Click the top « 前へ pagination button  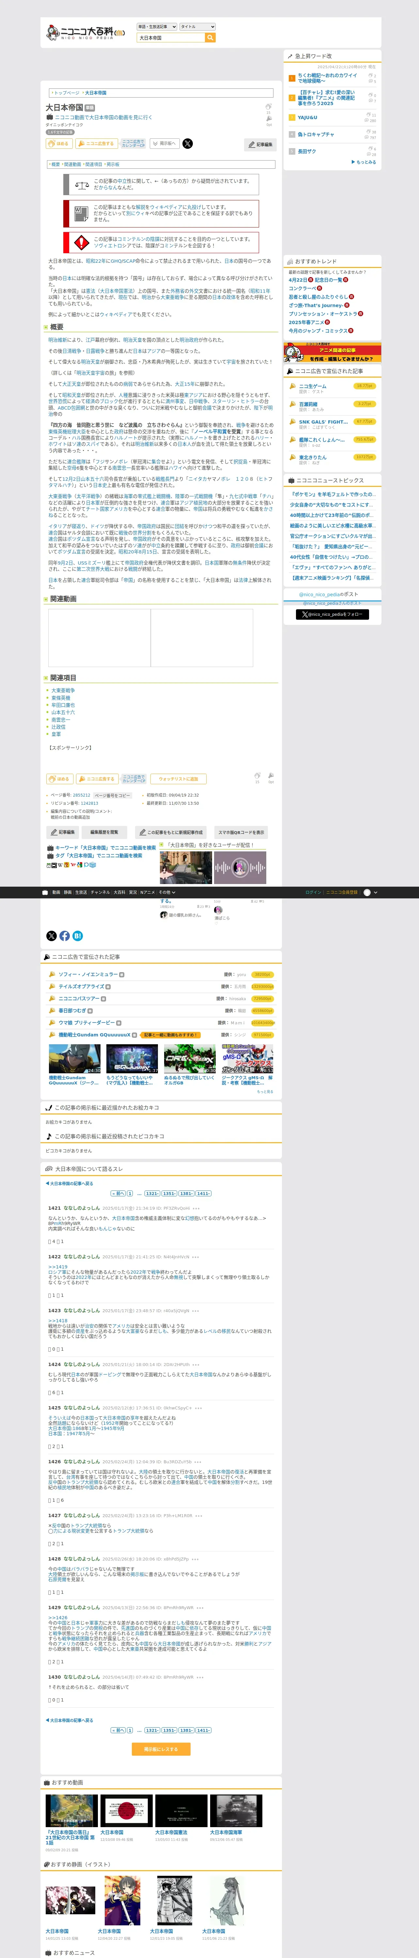click(x=118, y=1193)
